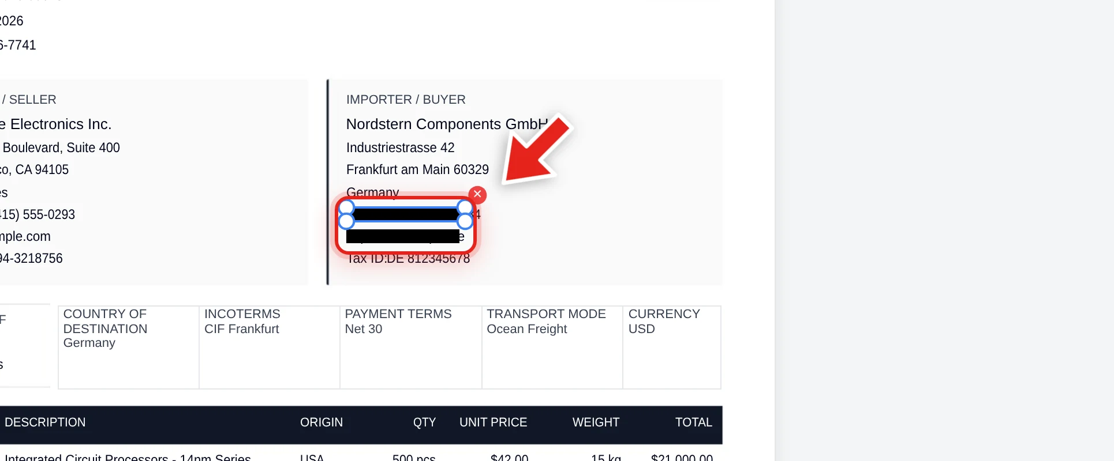Click the TOTAL column header

click(694, 422)
